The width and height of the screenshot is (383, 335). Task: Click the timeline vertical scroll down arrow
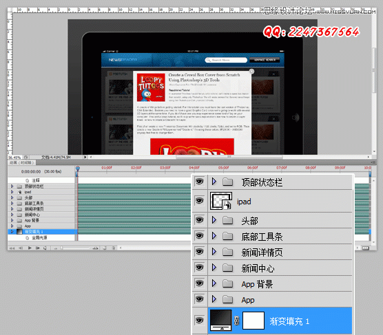tap(374, 243)
